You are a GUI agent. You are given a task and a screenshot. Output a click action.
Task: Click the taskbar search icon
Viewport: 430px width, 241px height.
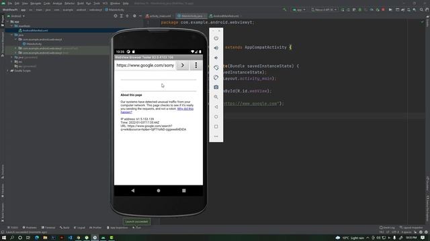(x=12, y=238)
